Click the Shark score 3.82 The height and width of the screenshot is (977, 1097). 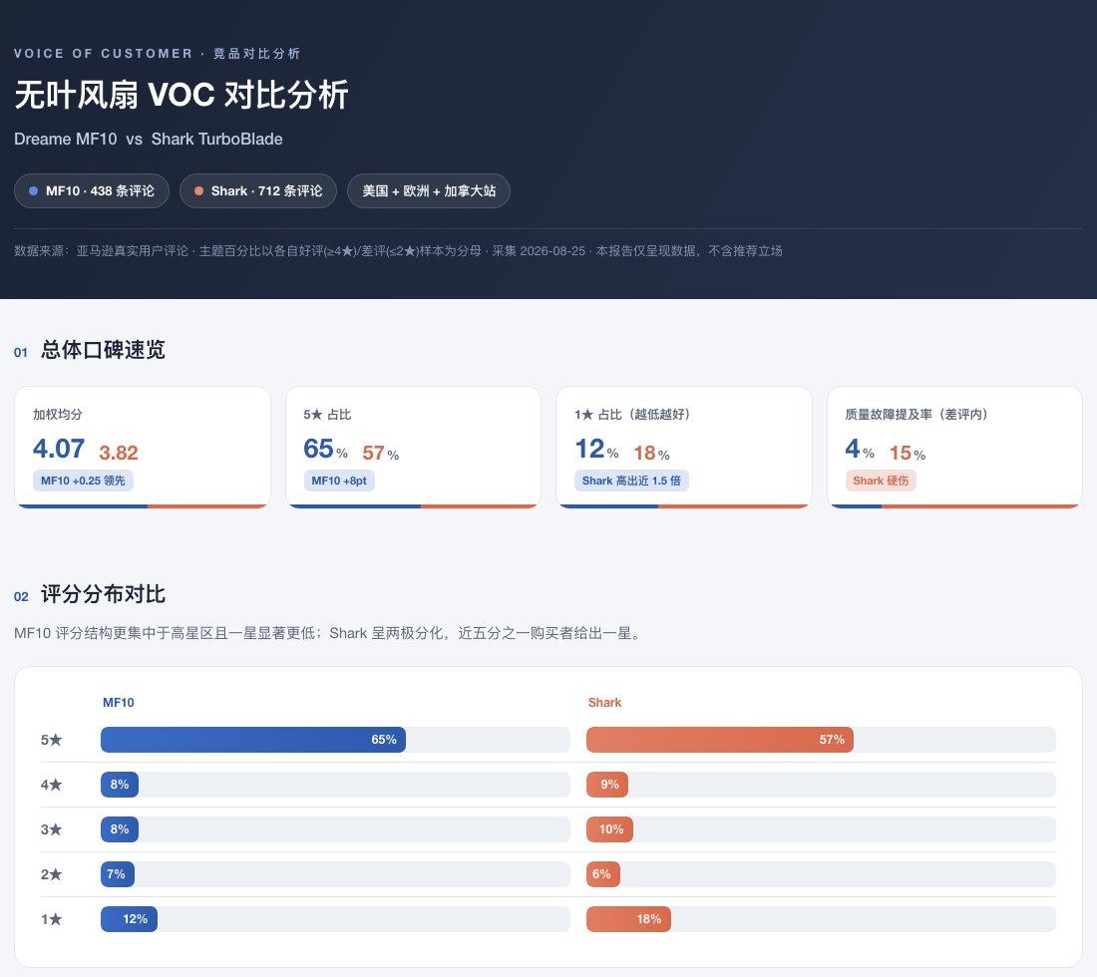coord(119,453)
